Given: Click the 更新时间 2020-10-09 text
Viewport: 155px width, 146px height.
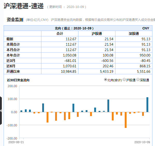Looking at the screenshot, I should click(x=67, y=7).
